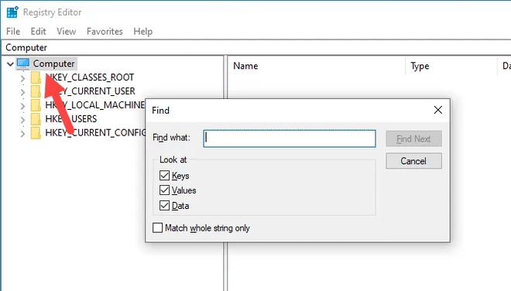511x291 pixels.
Task: Open the View menu
Action: pyautogui.click(x=66, y=31)
